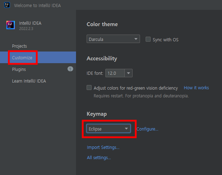Click the 'Requires restart' hint text
222x175 pixels.
[x=141, y=96]
